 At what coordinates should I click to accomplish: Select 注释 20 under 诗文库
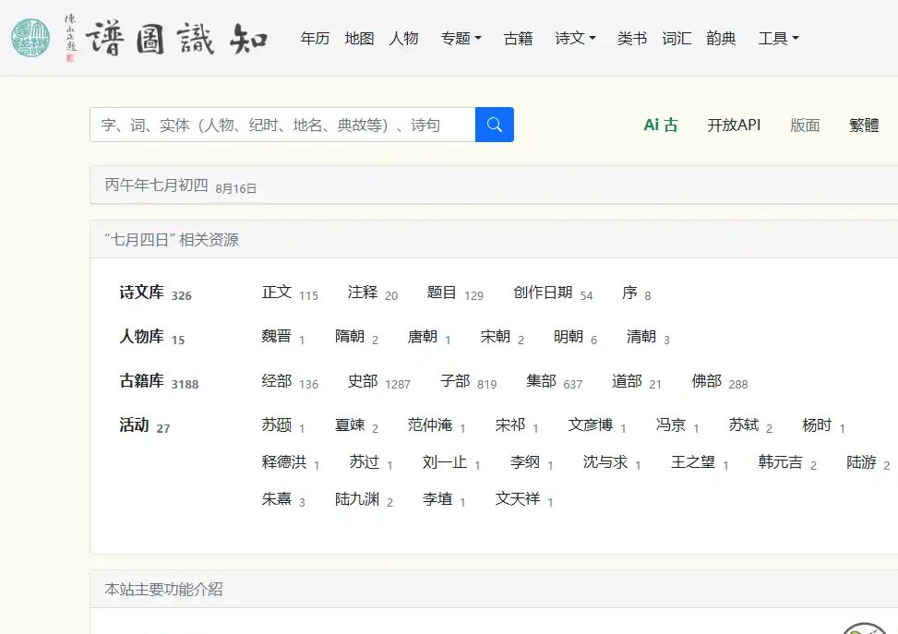(372, 293)
